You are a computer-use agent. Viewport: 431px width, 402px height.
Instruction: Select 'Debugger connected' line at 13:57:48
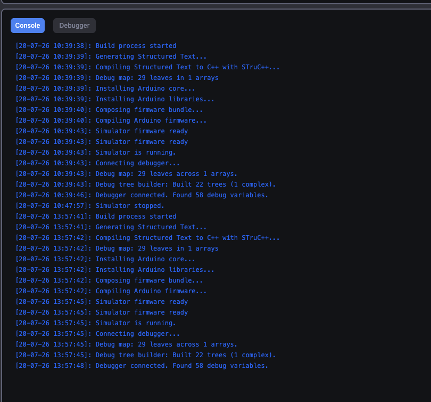142,366
